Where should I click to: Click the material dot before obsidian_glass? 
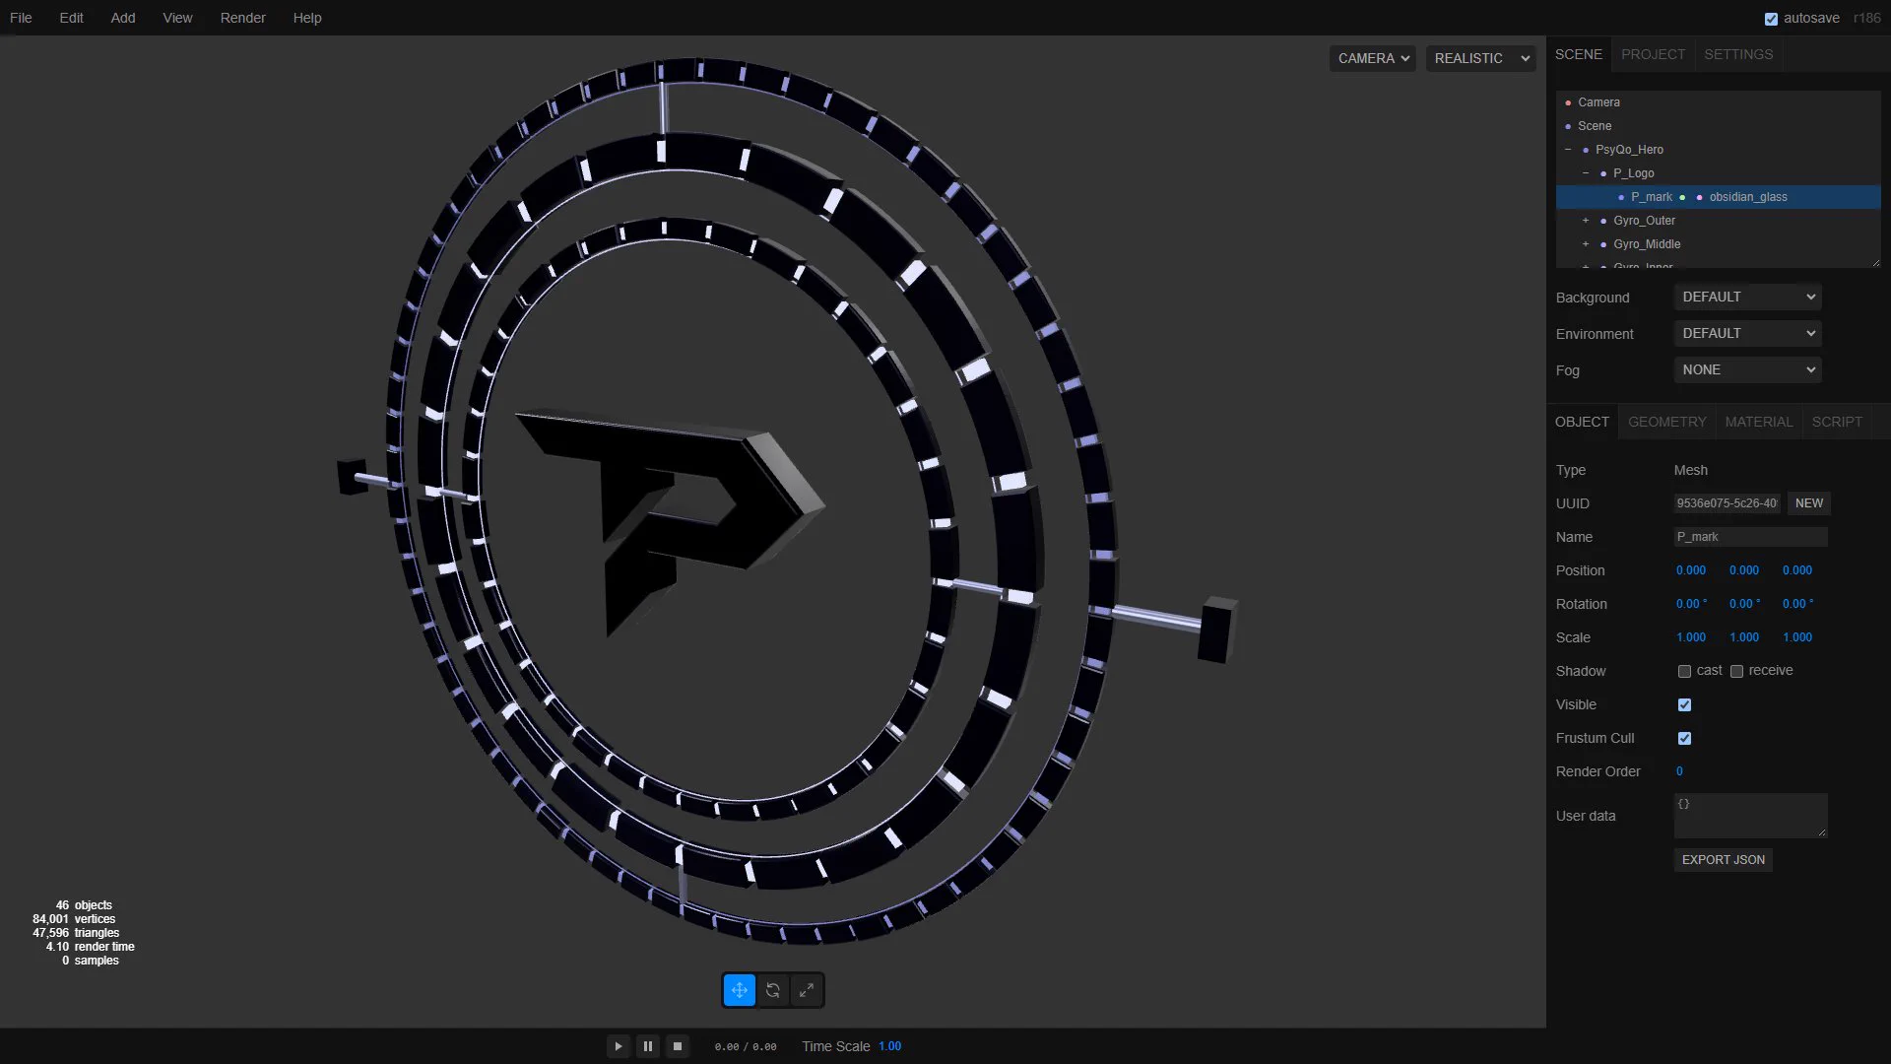point(1700,197)
